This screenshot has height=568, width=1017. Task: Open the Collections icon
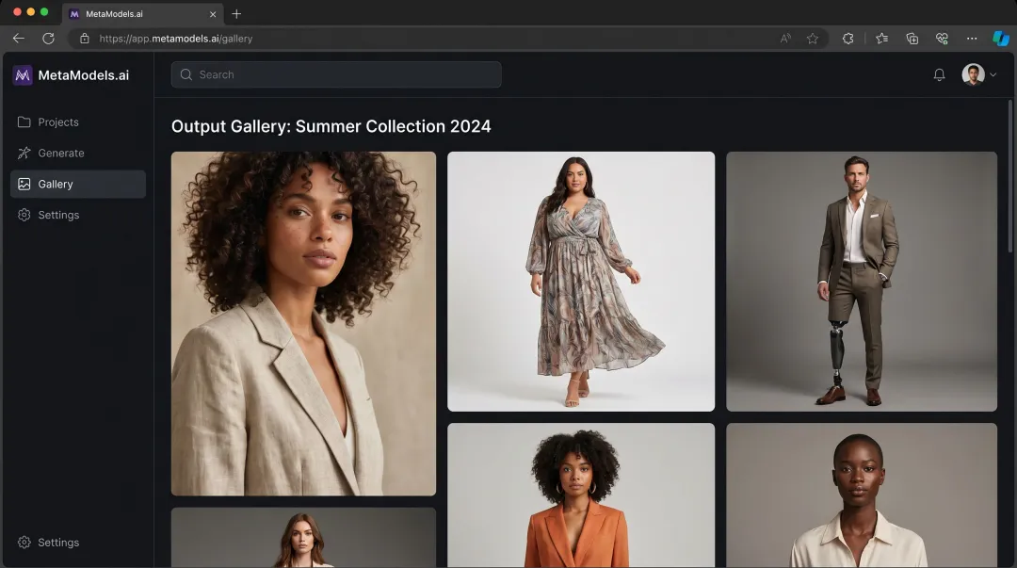pos(912,39)
